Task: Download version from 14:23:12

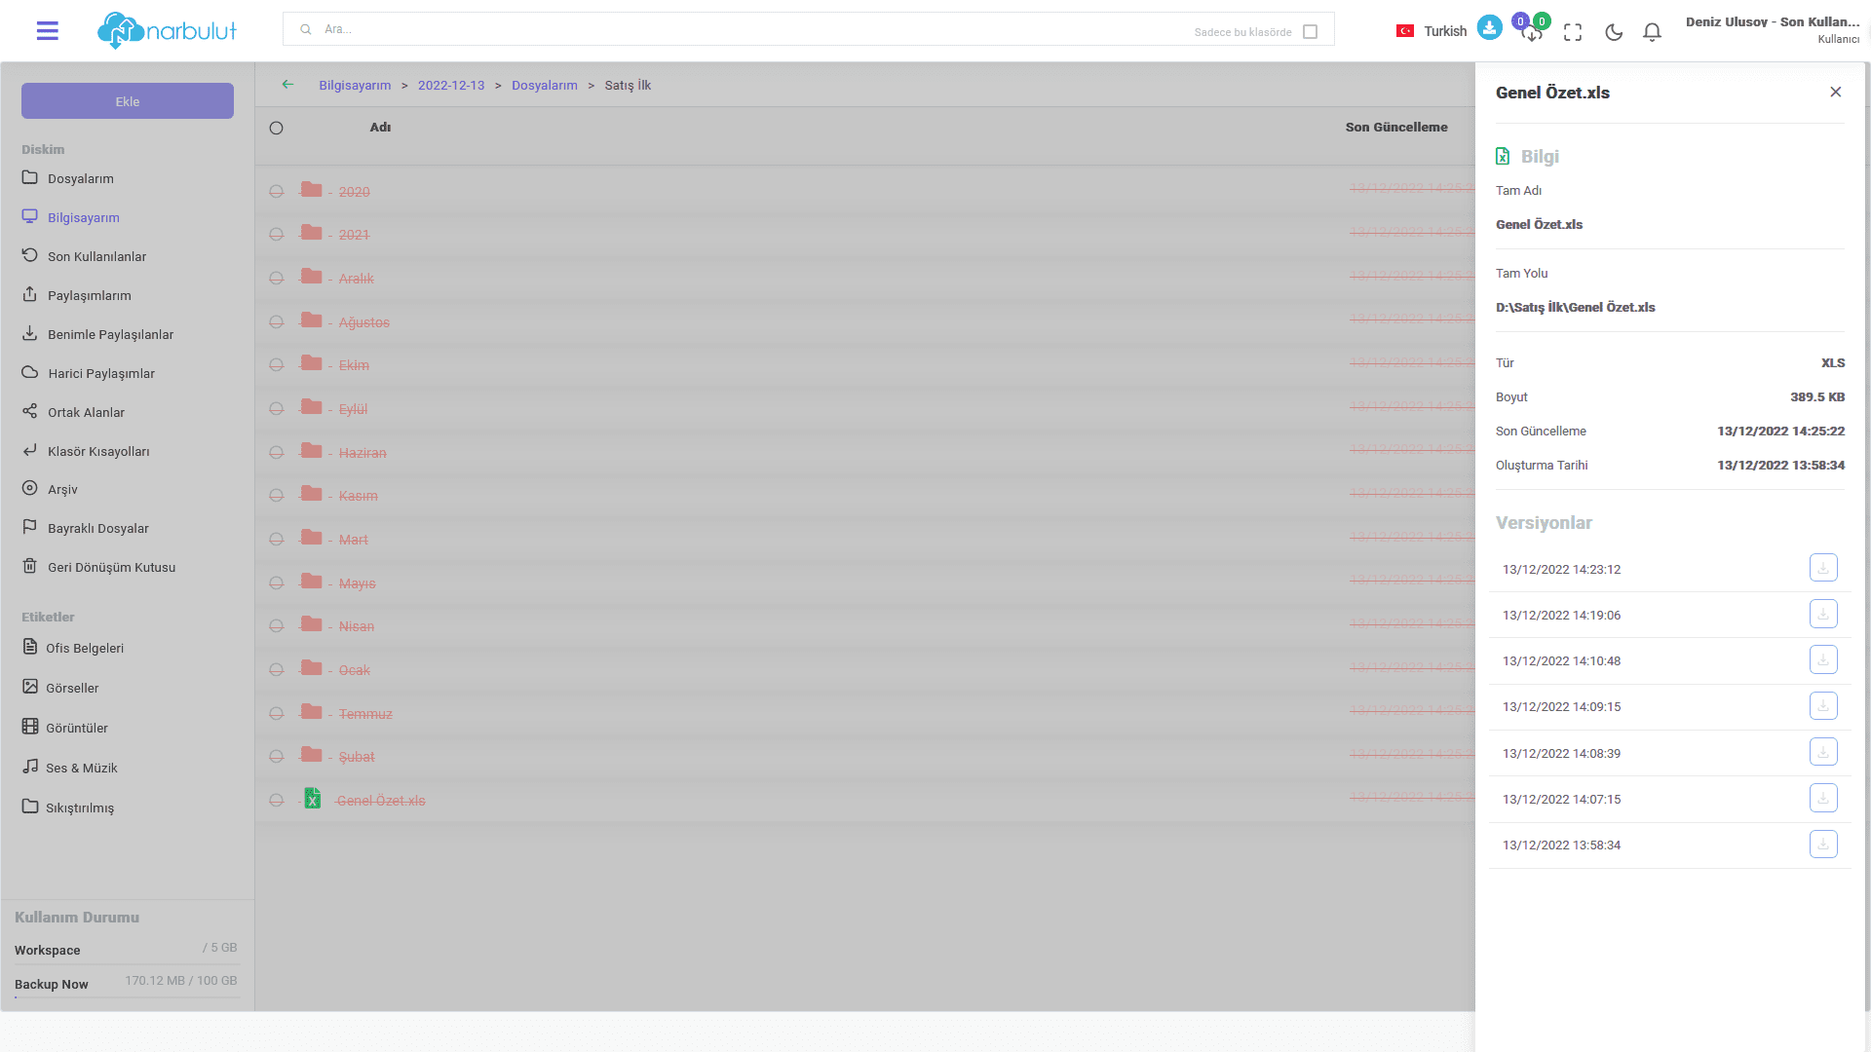Action: click(x=1822, y=568)
